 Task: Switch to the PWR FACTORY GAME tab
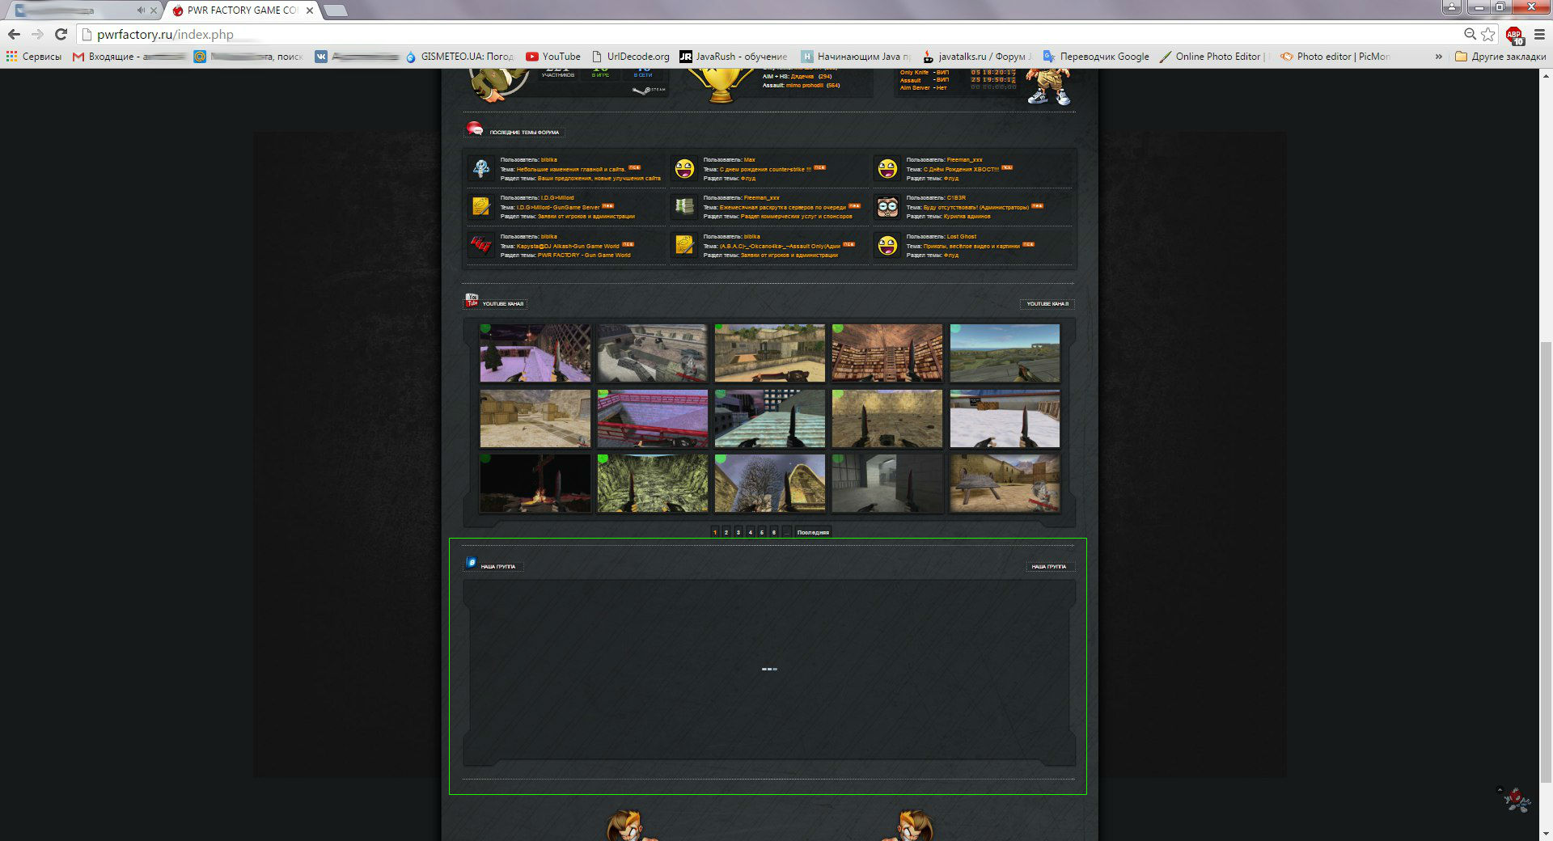241,11
